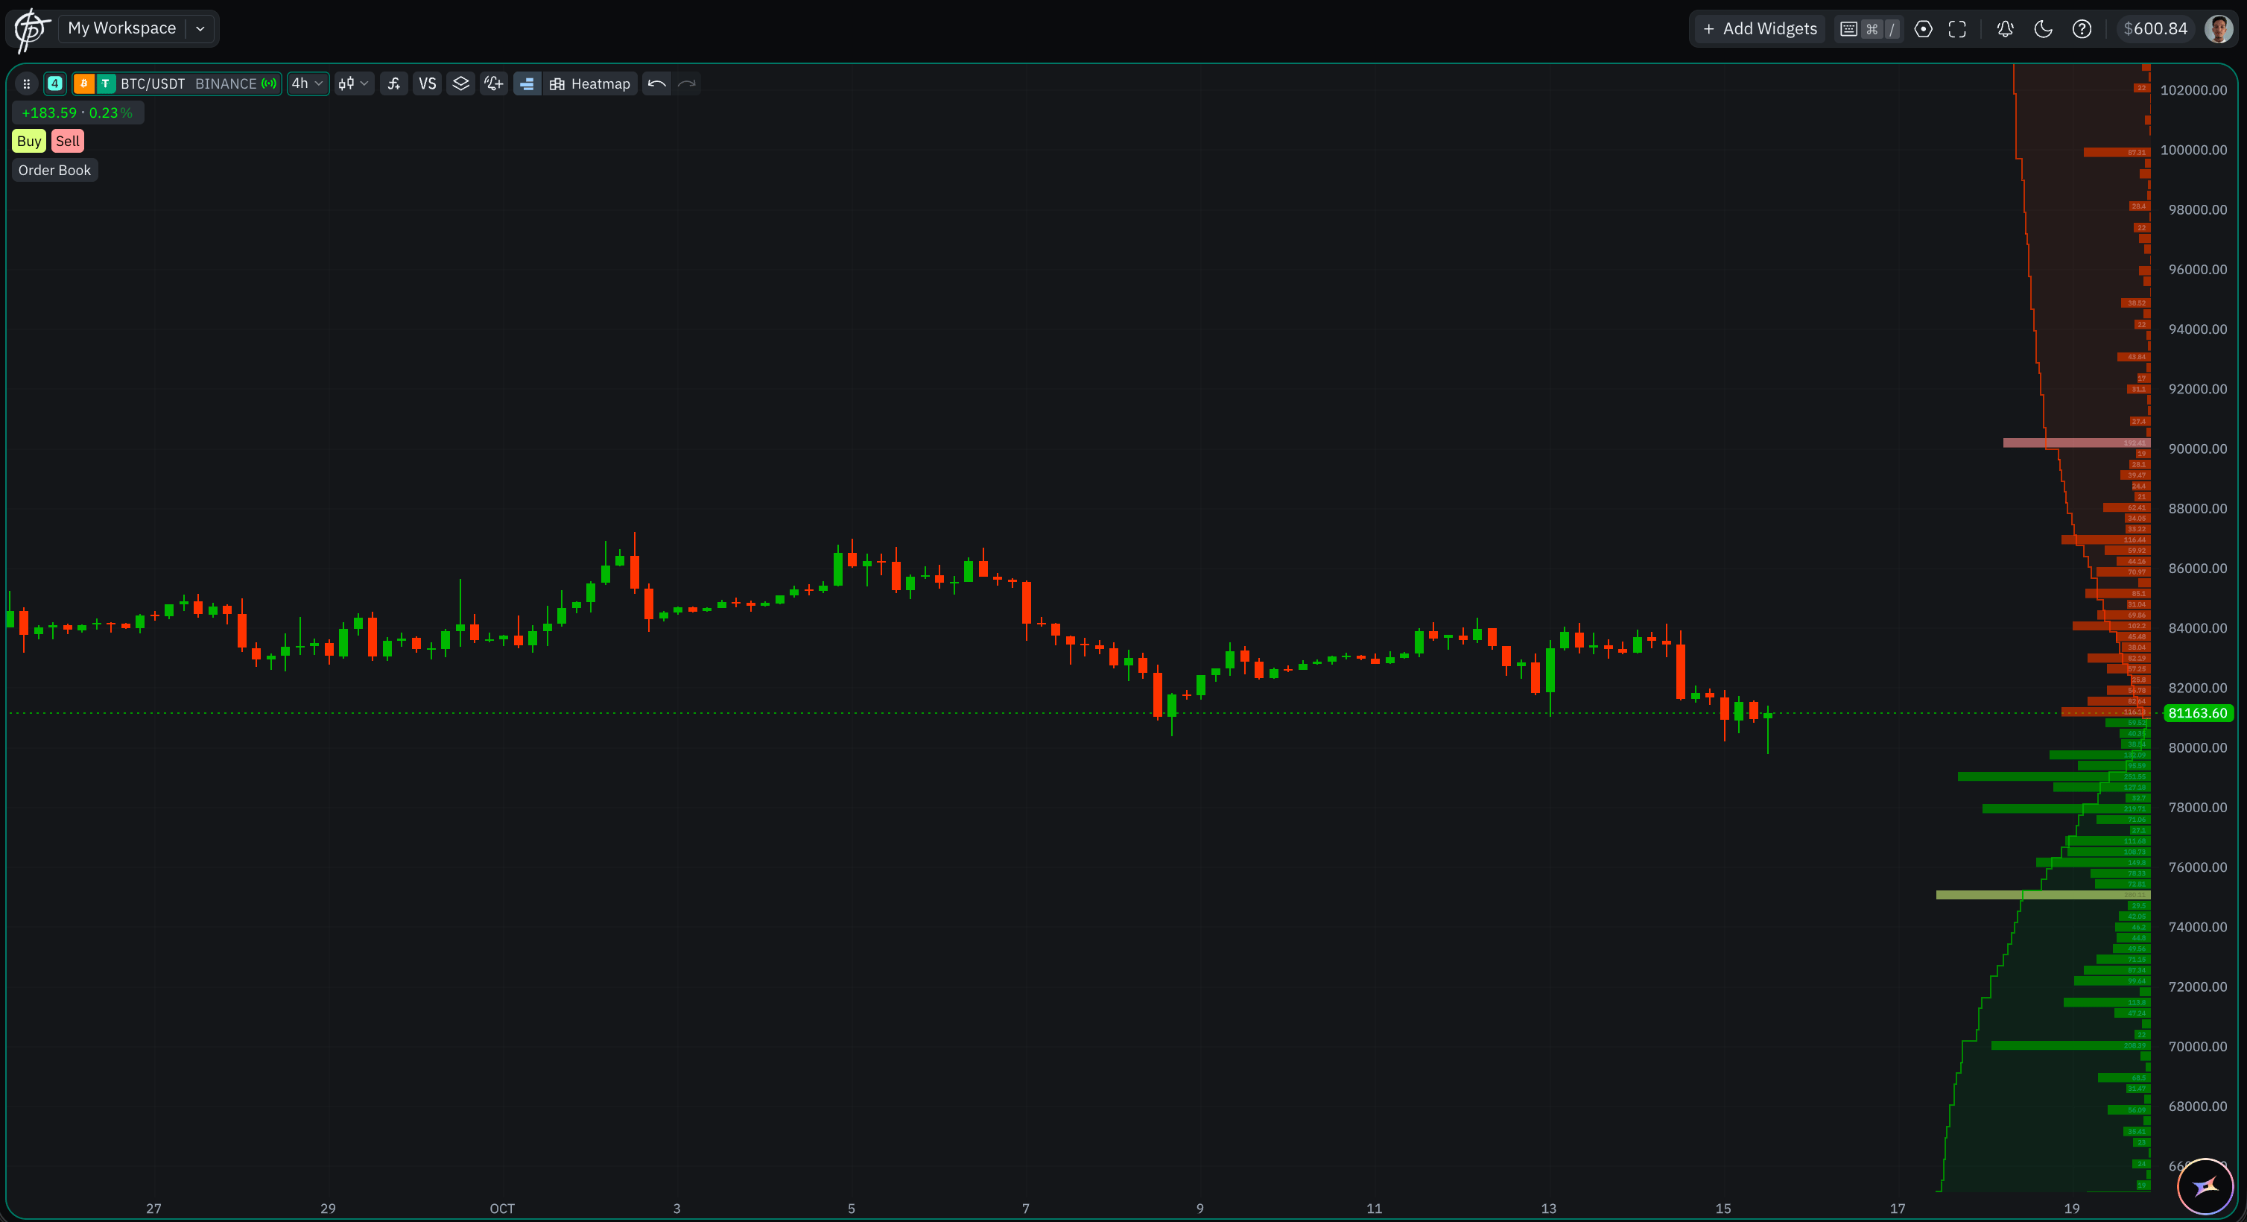Click the green Buy button

tap(29, 142)
